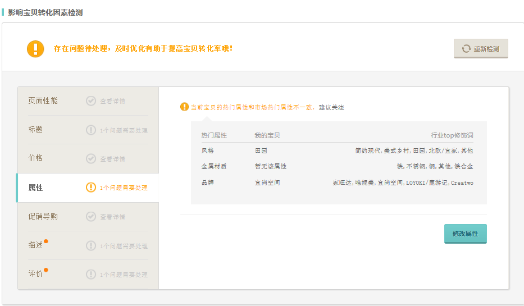Viewport: 524px width, 306px height.
Task: Click the checkmark icon beside 页面性能
Action: click(91, 101)
